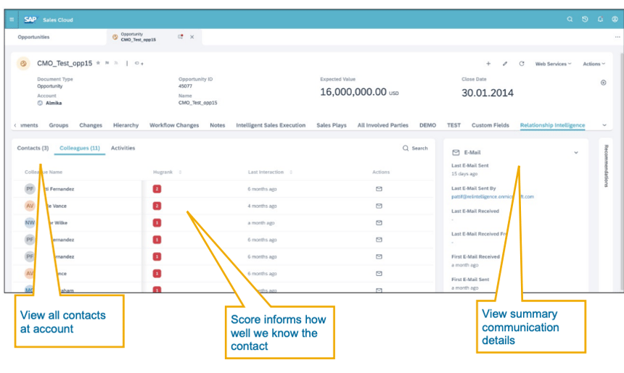Refresh the opportunity with reload icon
This screenshot has height=373, width=624.
pyautogui.click(x=522, y=64)
